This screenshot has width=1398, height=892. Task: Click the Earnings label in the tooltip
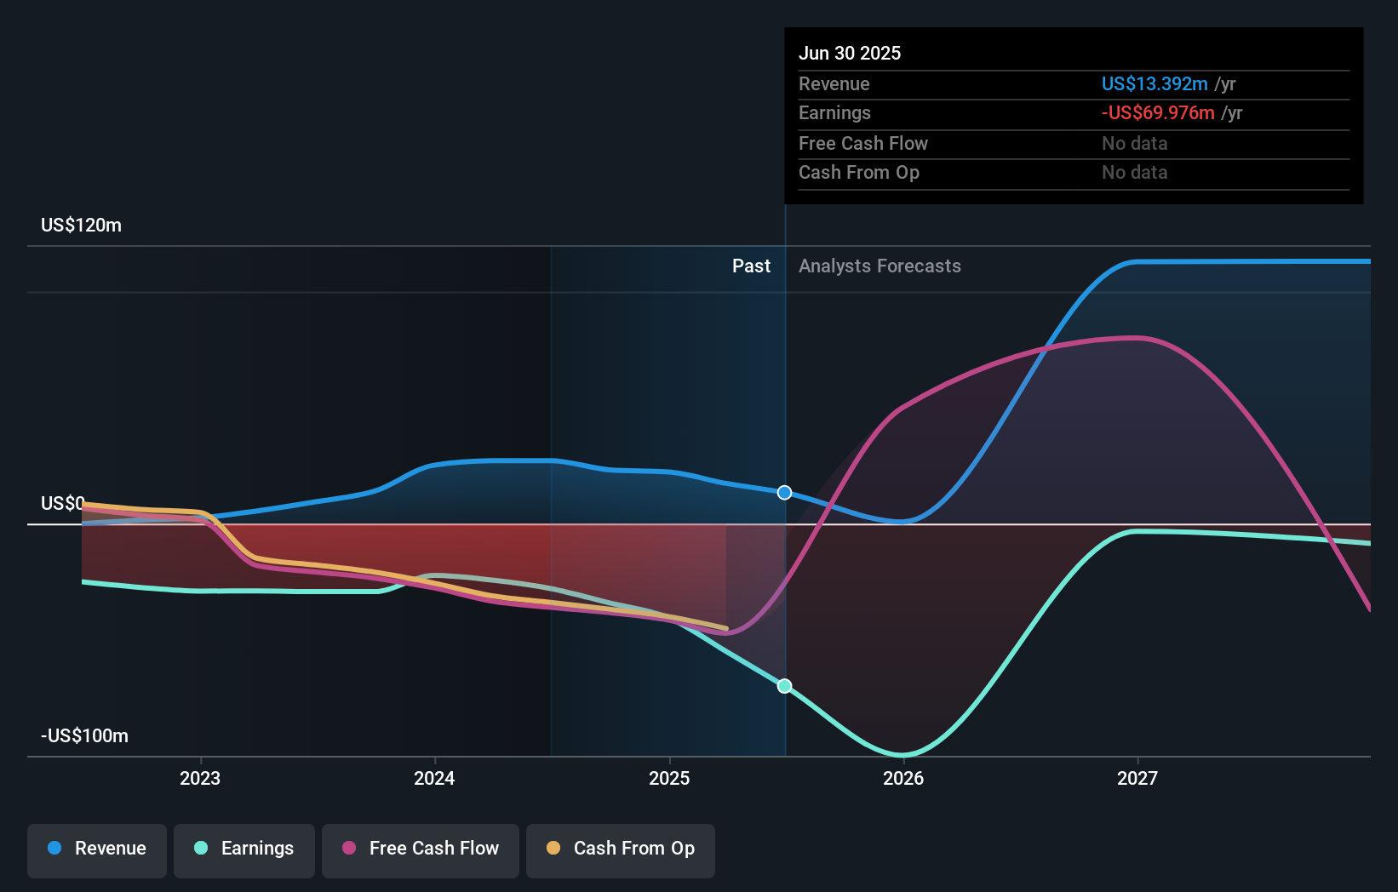click(834, 112)
